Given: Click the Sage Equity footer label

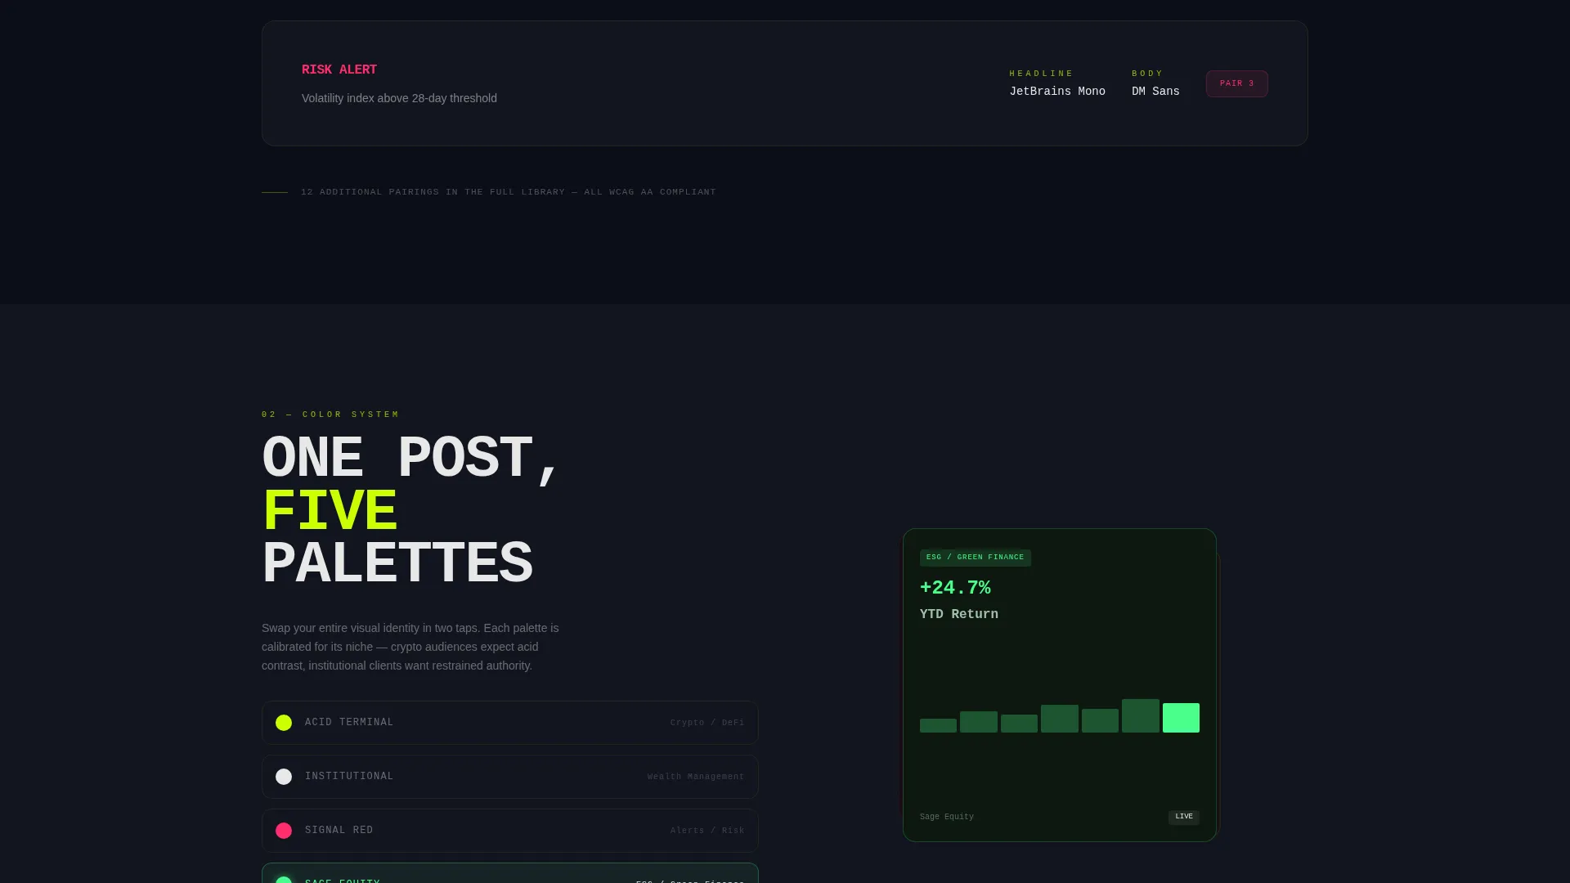Looking at the screenshot, I should coord(947,817).
